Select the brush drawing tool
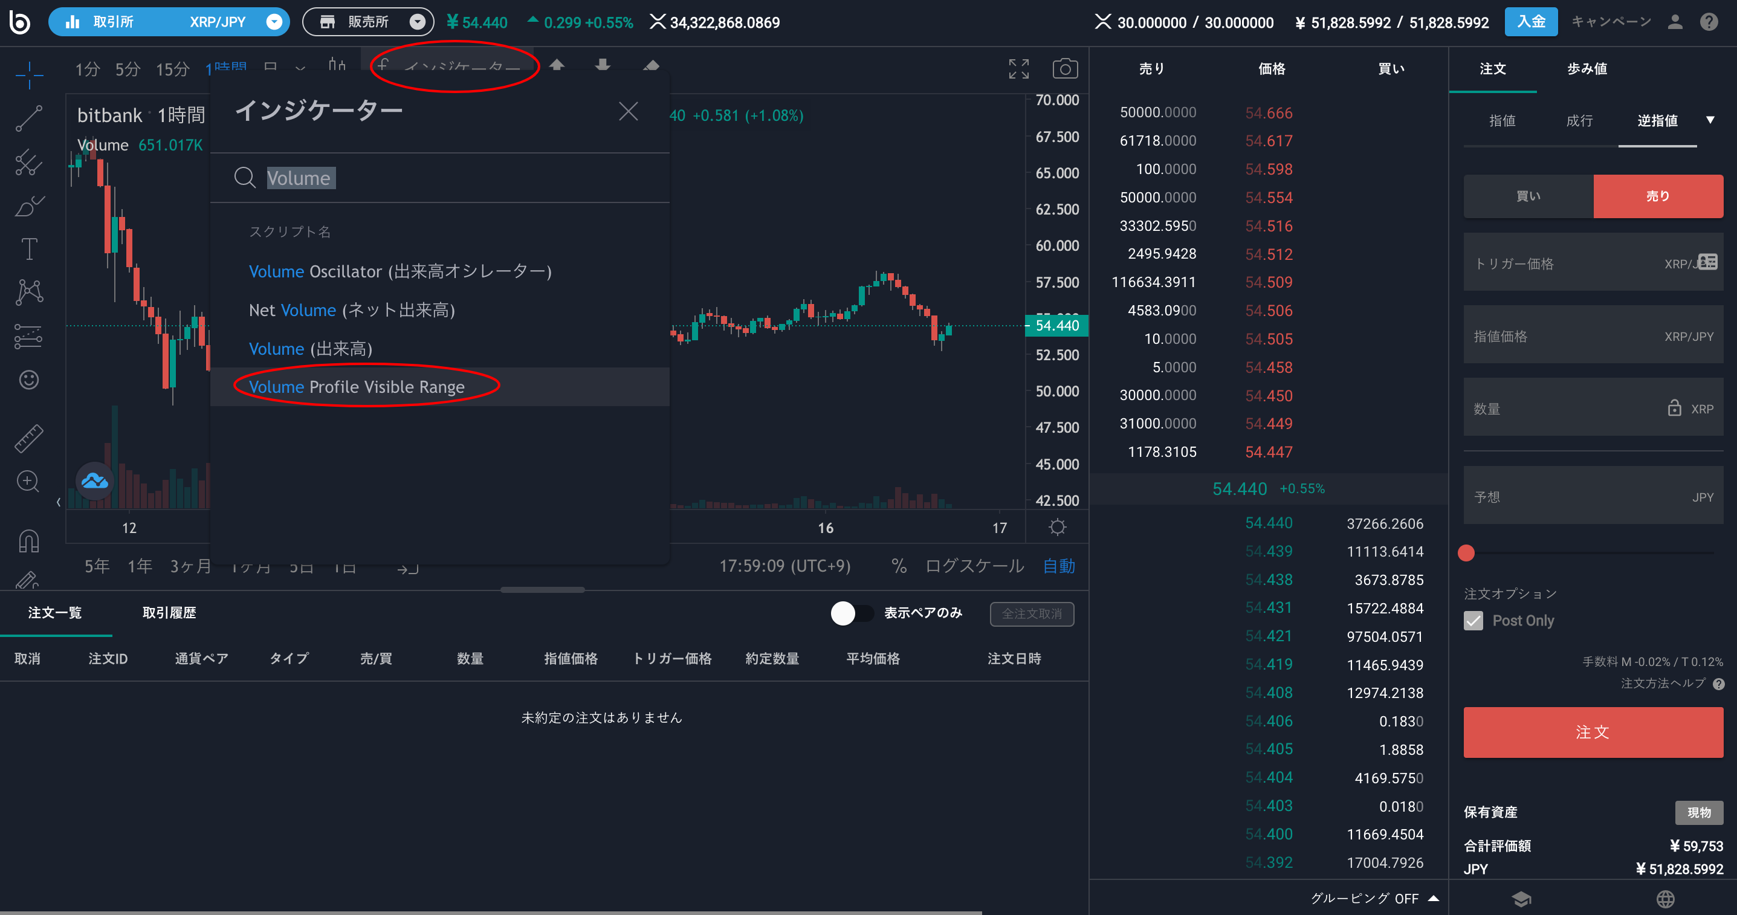This screenshot has width=1737, height=915. pos(29,205)
